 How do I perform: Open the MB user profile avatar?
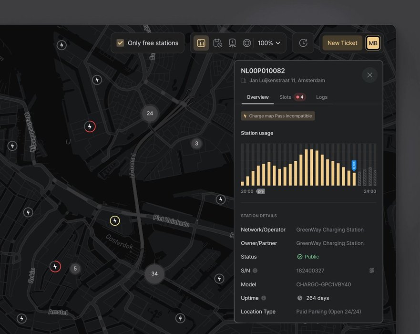[373, 43]
